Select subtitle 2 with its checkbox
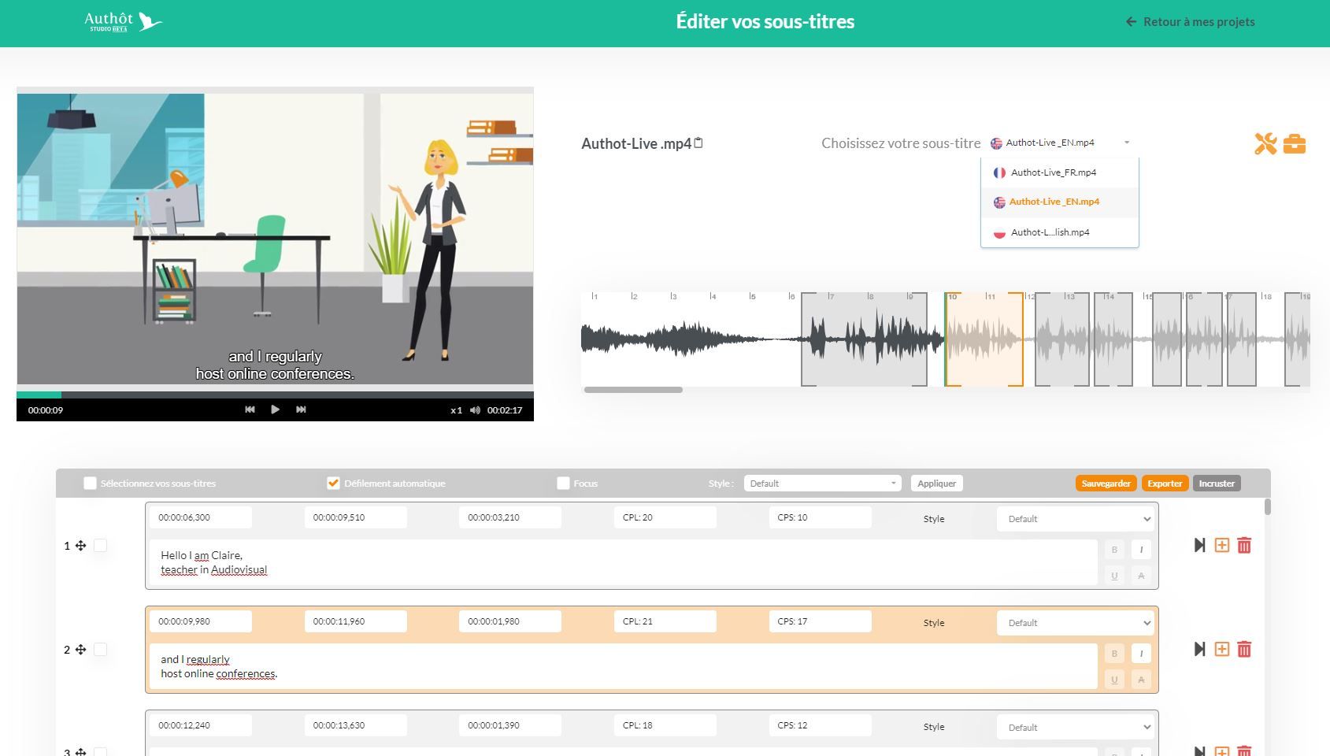The height and width of the screenshot is (756, 1330). (100, 649)
